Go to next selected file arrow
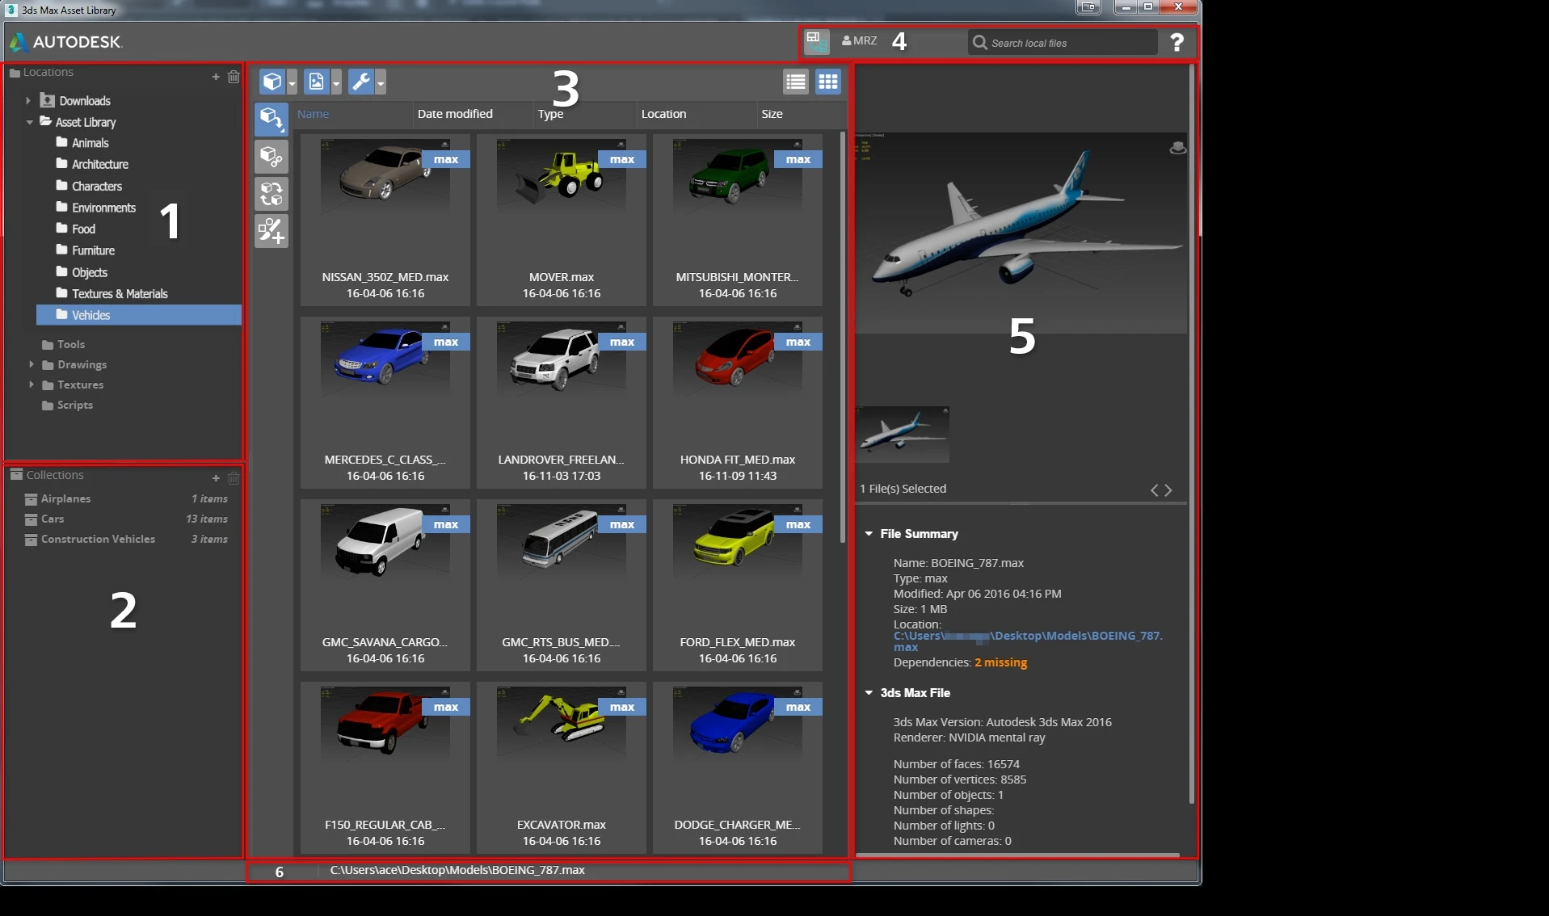Viewport: 1549px width, 916px height. click(1168, 490)
